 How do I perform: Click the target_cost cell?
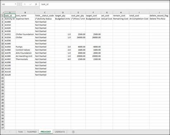click(93, 16)
